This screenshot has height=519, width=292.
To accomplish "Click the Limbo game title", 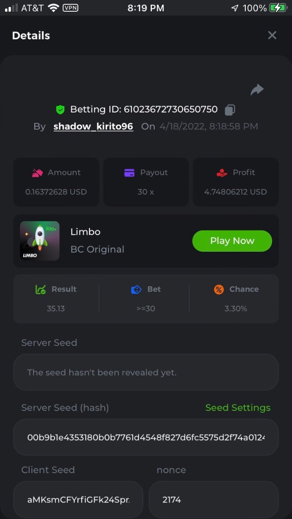I will (86, 232).
